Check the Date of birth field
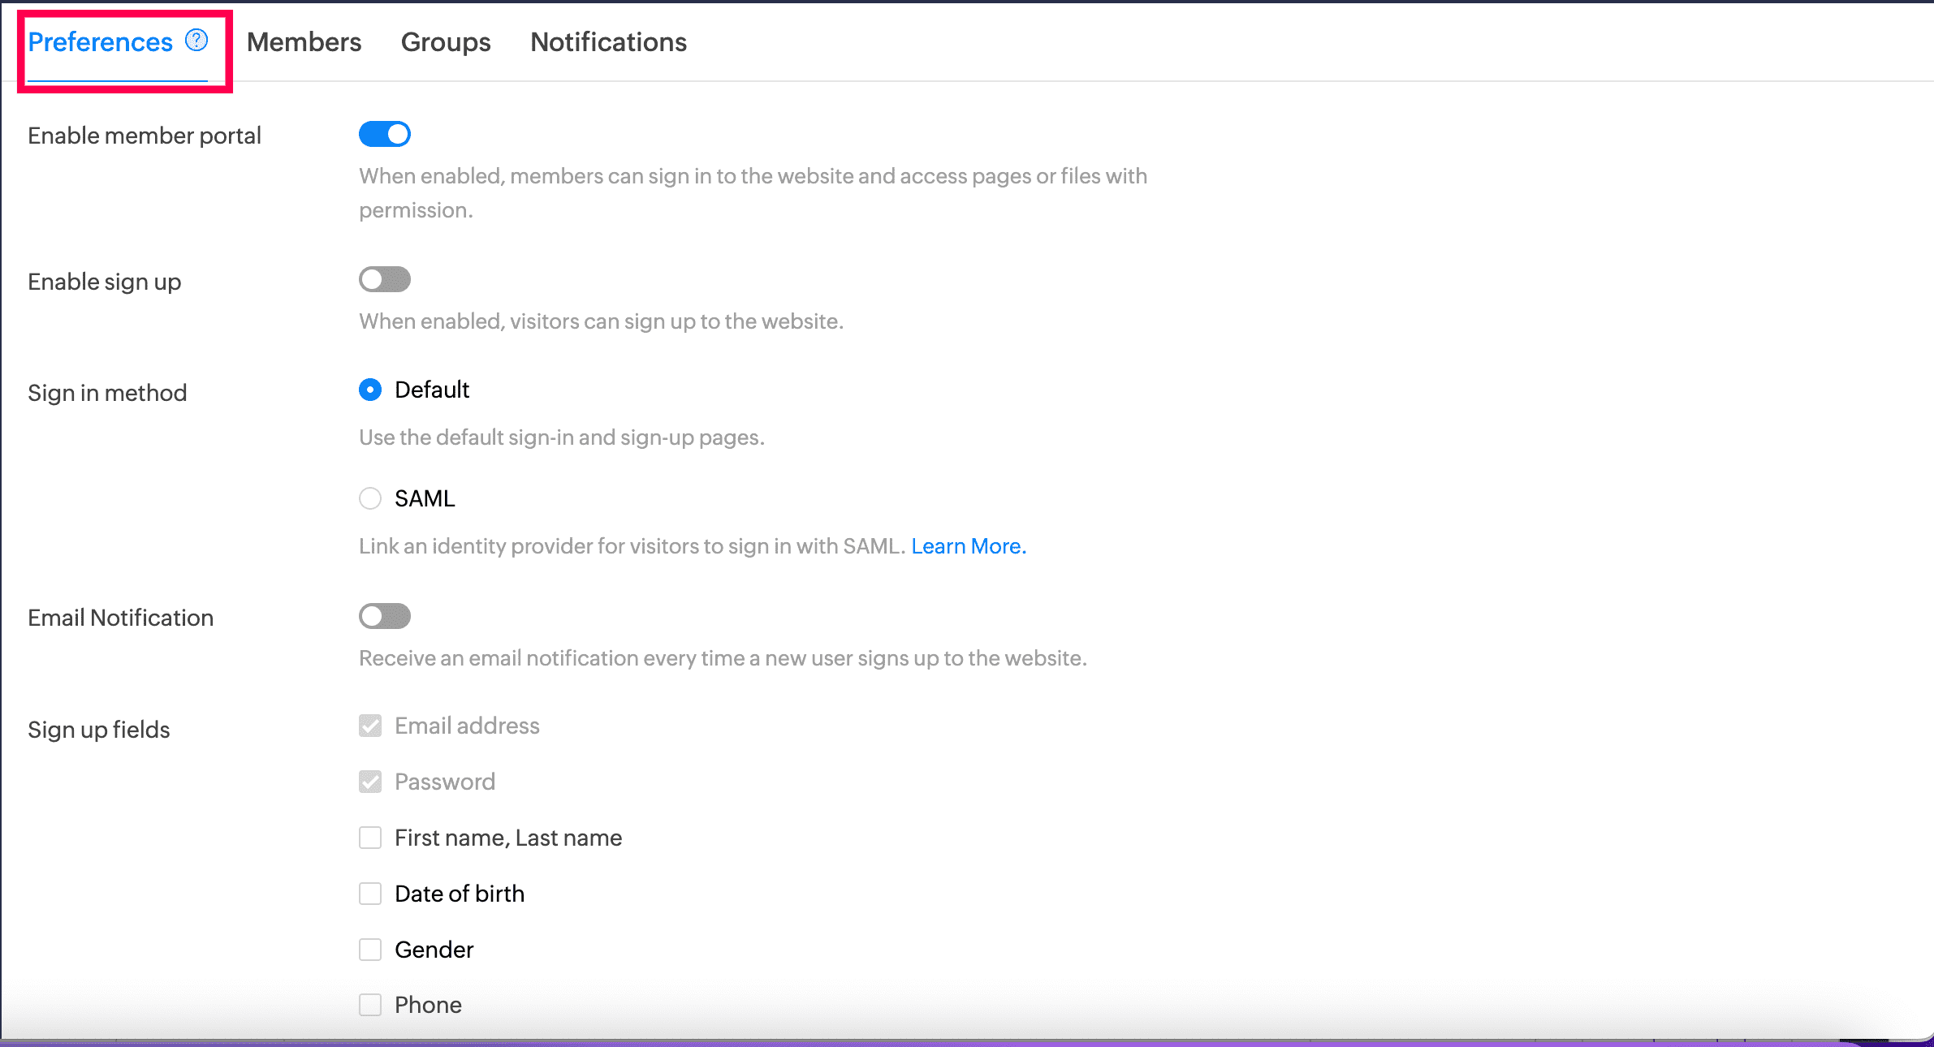Screen dimensions: 1934x1047 pyautogui.click(x=370, y=894)
